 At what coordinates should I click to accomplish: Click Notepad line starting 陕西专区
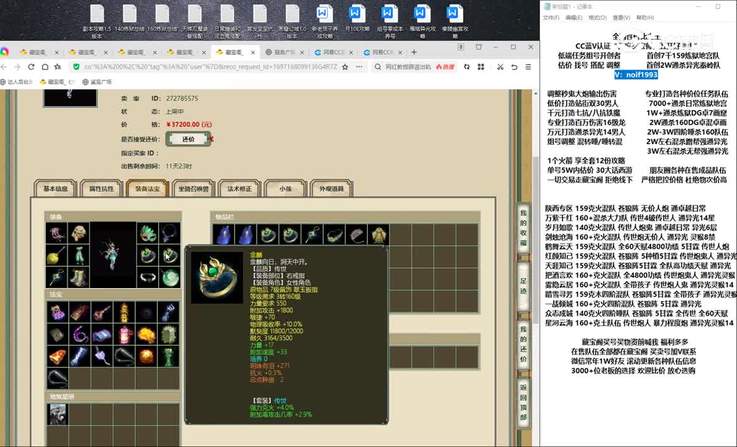tap(626, 208)
